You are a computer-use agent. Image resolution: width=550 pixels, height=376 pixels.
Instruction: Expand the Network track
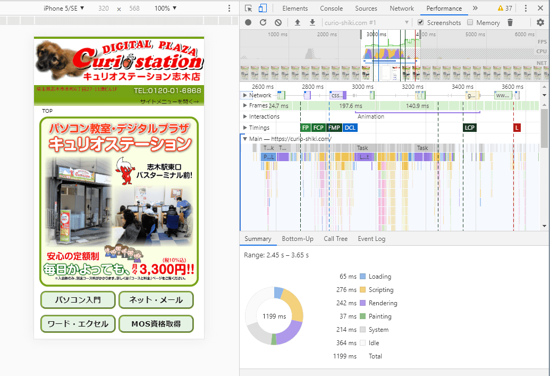(x=245, y=95)
